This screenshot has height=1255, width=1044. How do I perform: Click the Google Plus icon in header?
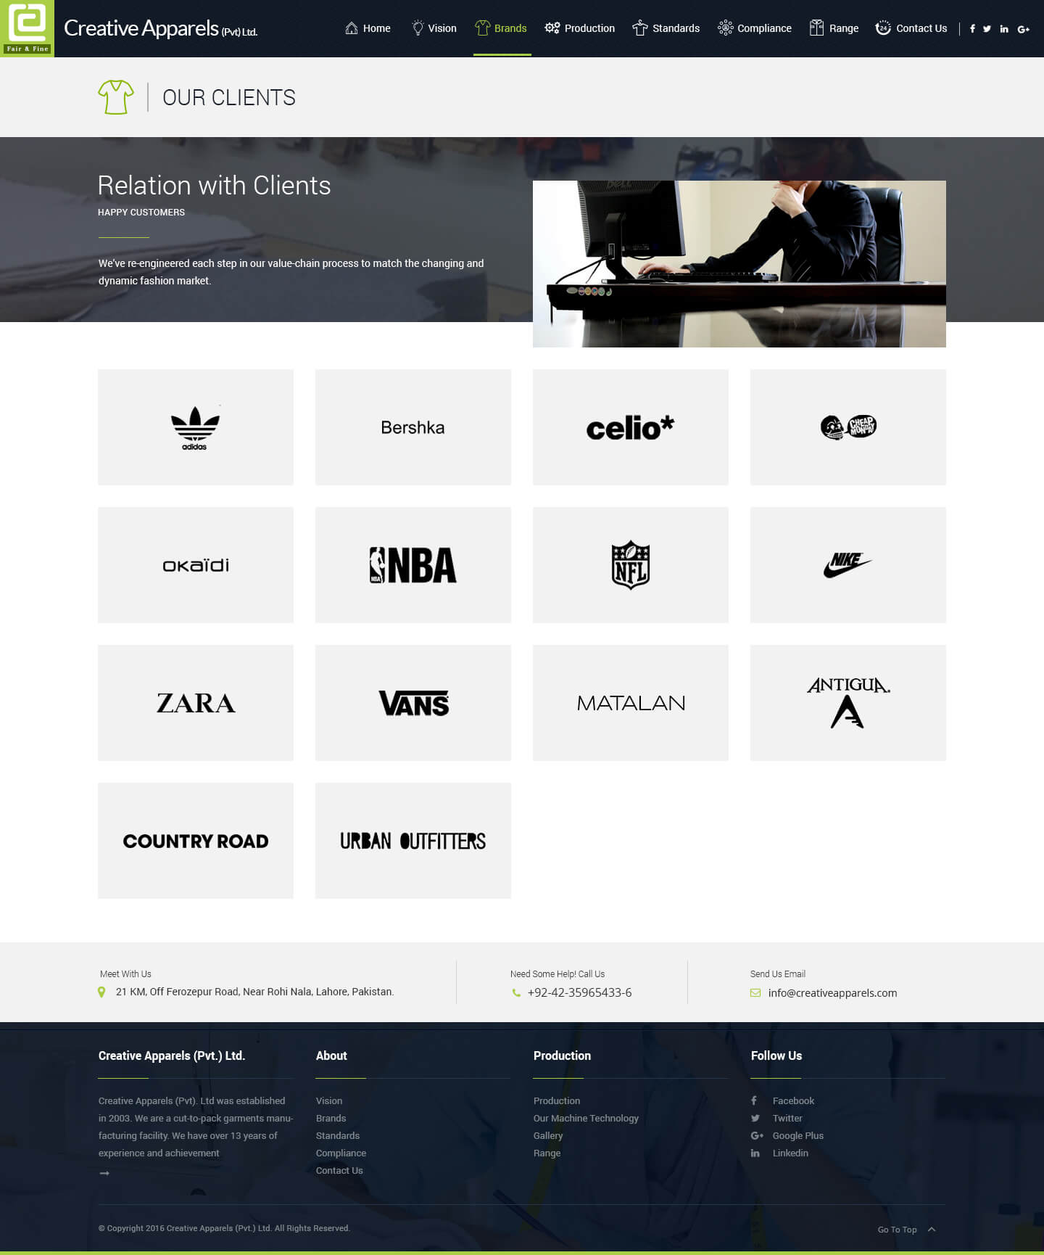coord(1024,29)
